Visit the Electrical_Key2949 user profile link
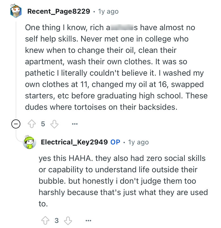The image size is (221, 228). (x=74, y=142)
